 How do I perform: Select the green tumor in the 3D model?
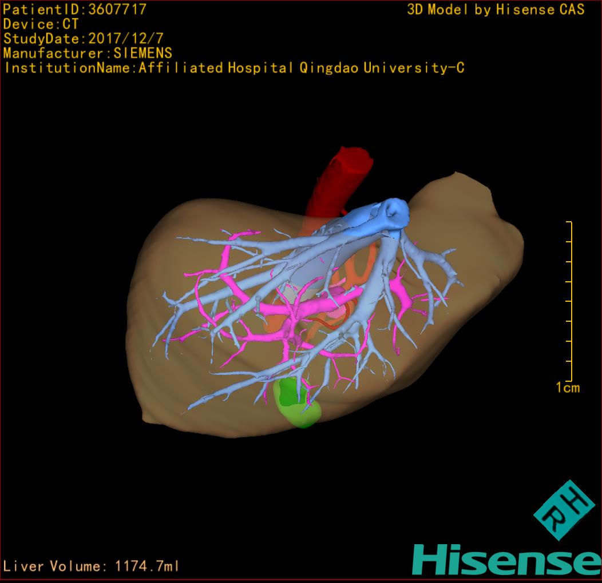click(x=297, y=403)
